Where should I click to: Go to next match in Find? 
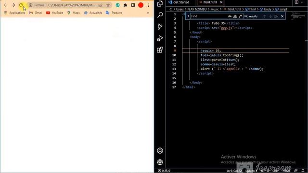click(270, 16)
